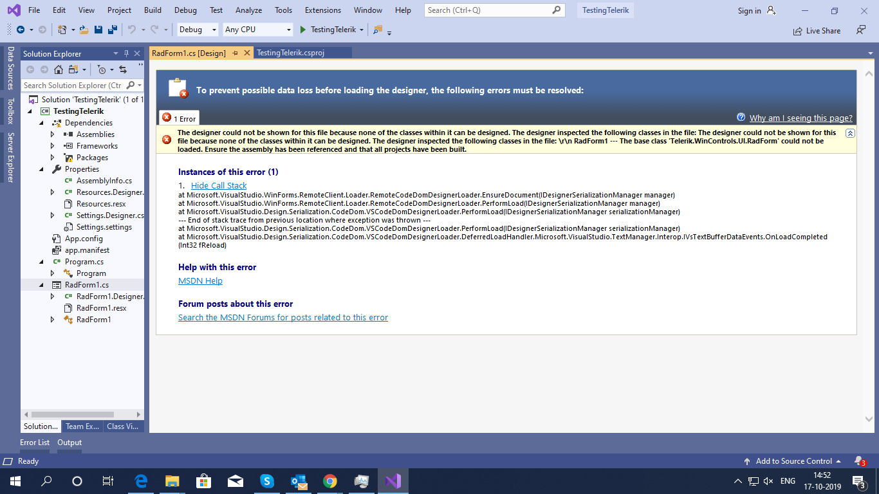The height and width of the screenshot is (494, 879).
Task: Click the Hide Call Stack link
Action: pyautogui.click(x=219, y=186)
